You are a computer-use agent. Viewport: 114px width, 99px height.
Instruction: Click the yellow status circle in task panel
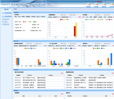pyautogui.click(x=29, y=22)
